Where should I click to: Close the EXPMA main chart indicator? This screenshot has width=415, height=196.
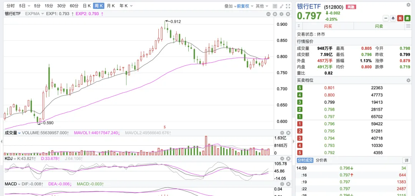(288, 14)
